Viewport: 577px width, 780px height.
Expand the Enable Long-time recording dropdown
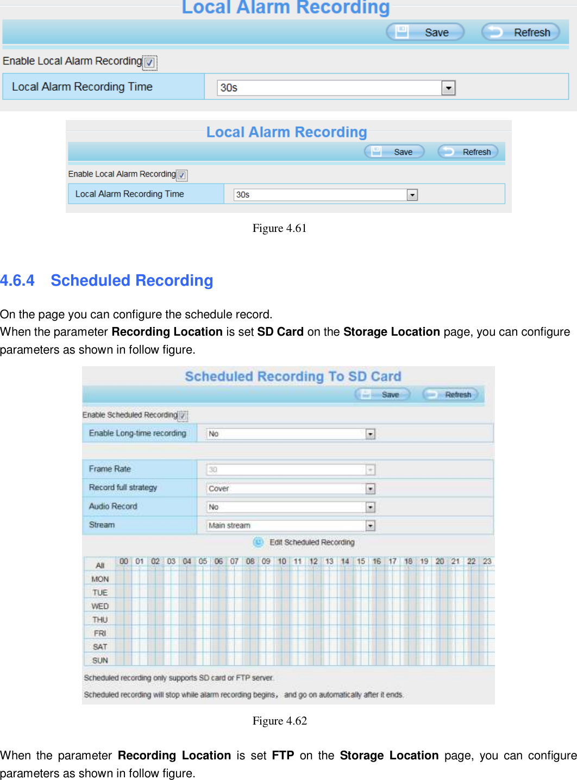[370, 433]
